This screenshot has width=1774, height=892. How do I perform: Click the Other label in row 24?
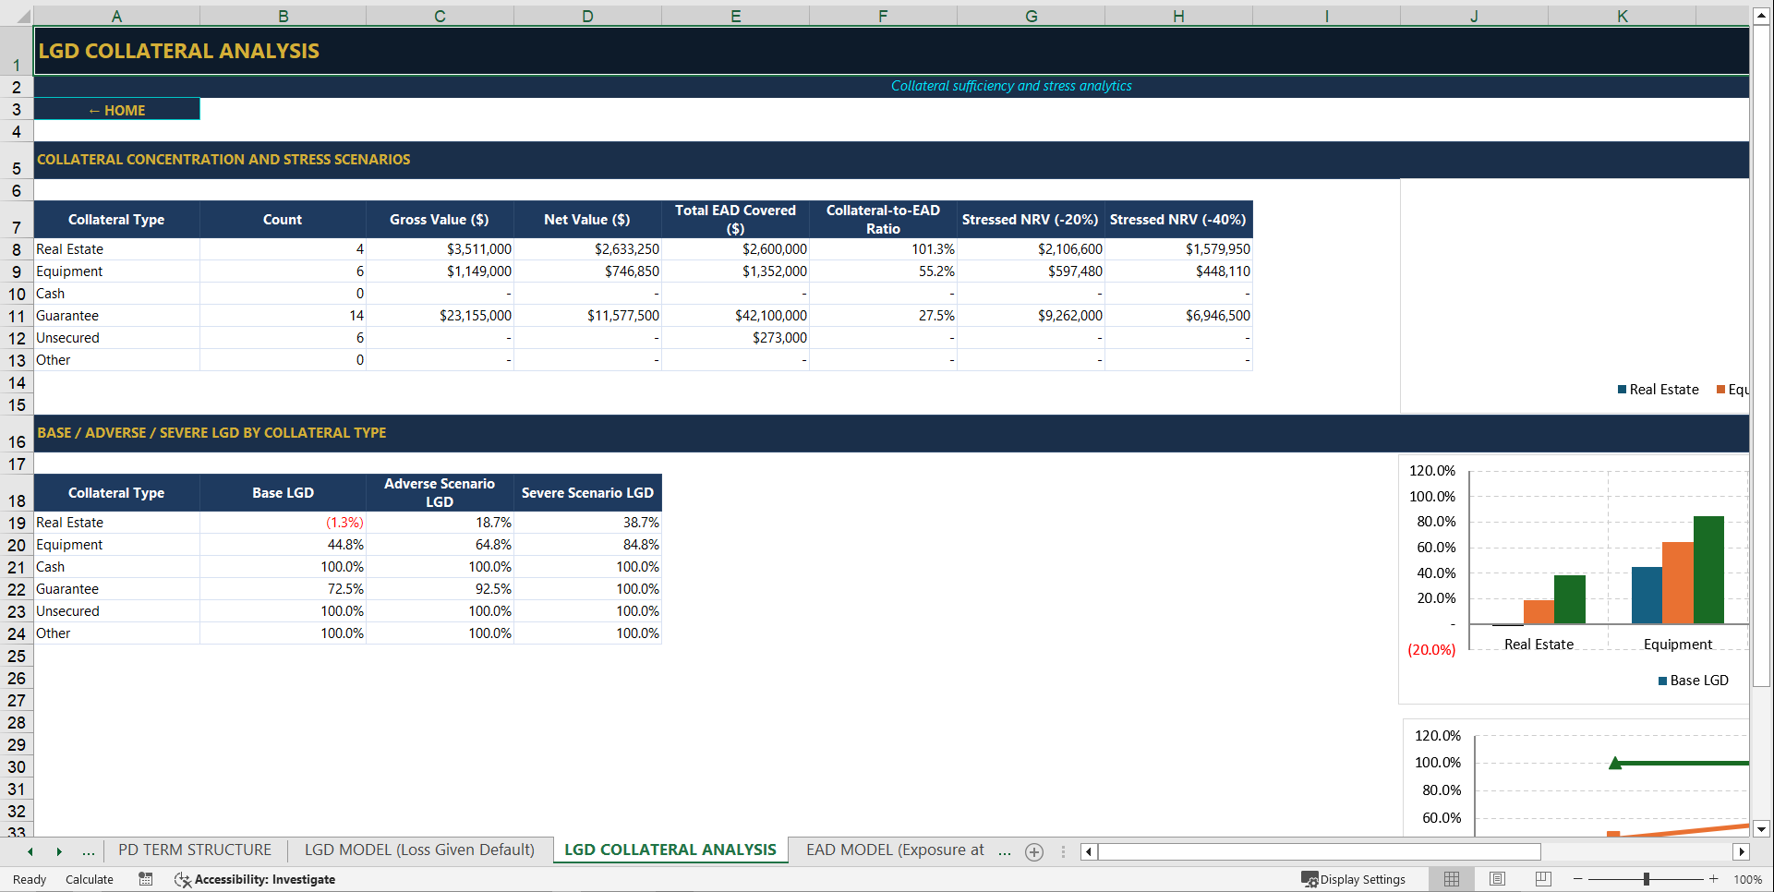pyautogui.click(x=53, y=633)
